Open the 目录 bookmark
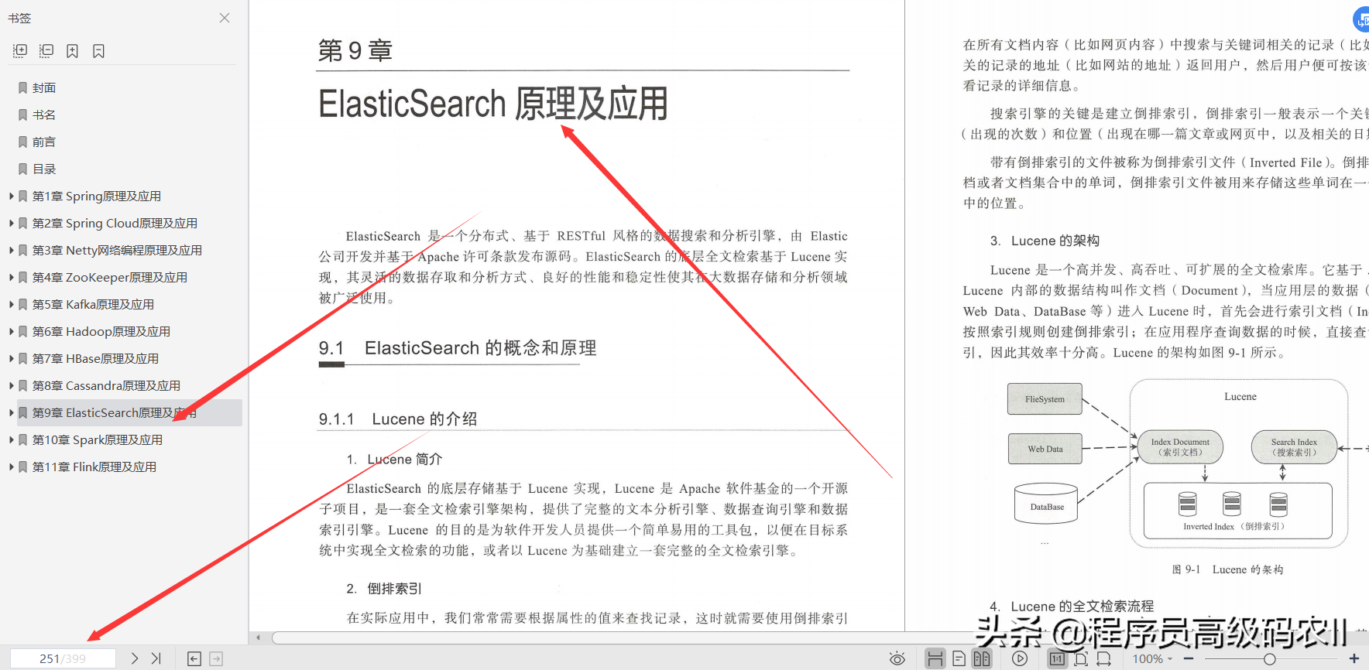This screenshot has width=1369, height=670. [x=44, y=169]
